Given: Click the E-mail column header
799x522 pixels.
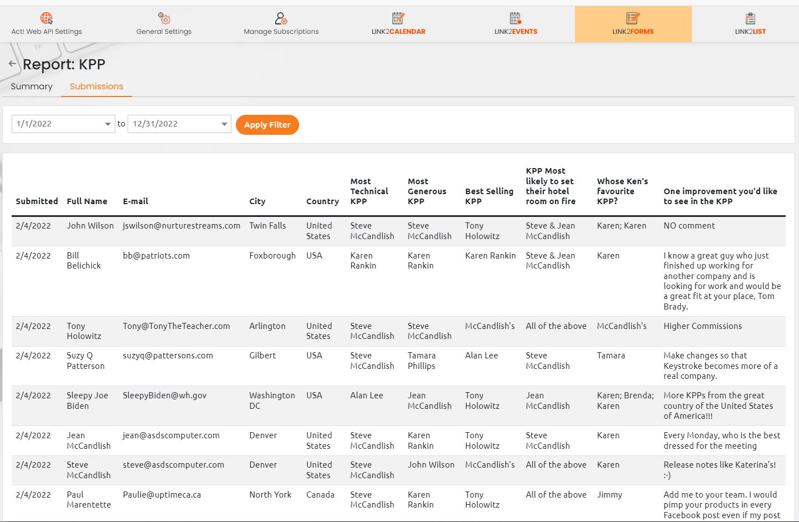Looking at the screenshot, I should [135, 201].
